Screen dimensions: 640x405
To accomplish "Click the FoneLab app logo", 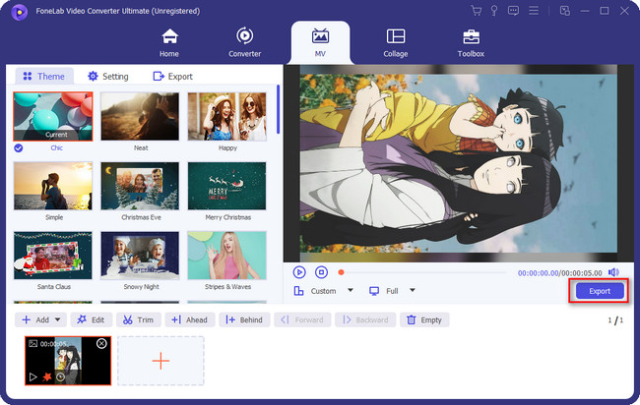I will coord(19,12).
